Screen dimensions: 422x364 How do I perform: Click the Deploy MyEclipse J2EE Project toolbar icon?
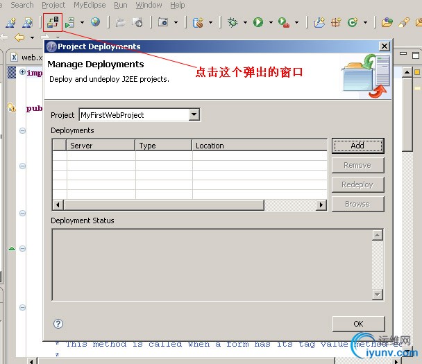click(53, 22)
